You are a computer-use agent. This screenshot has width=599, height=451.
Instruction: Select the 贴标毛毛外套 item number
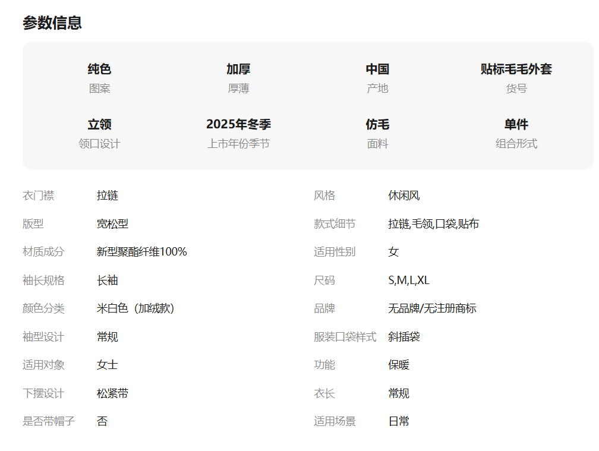click(x=516, y=69)
